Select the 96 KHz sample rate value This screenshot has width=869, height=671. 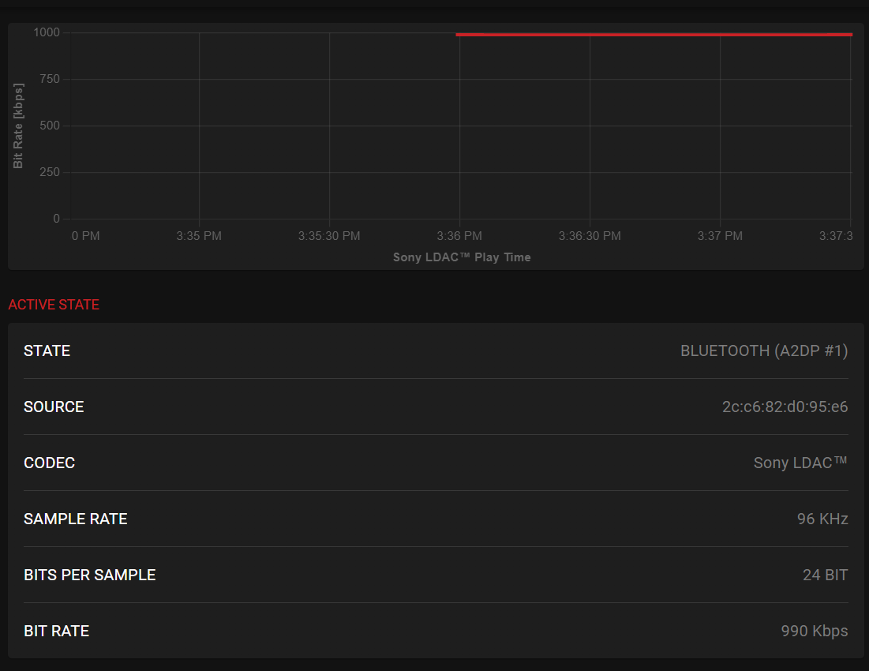click(822, 519)
